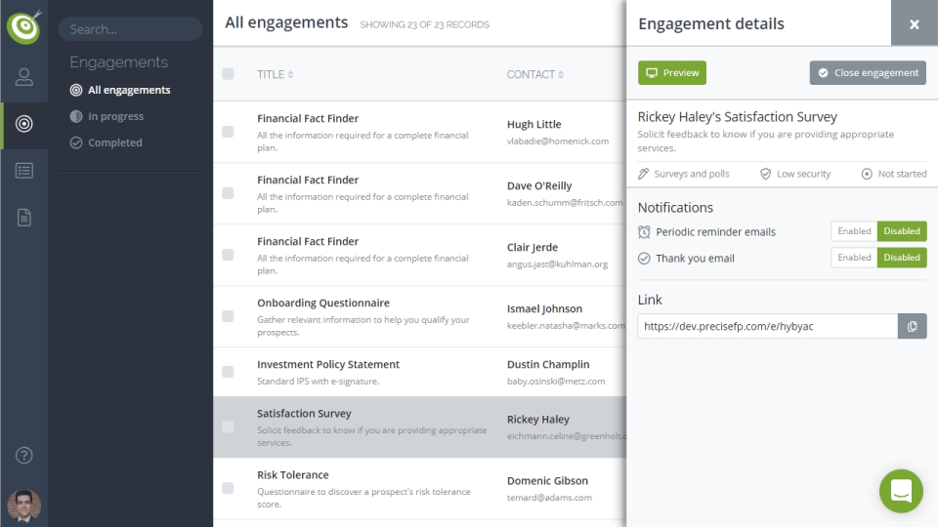Open the list view icon in sidebar

23,171
